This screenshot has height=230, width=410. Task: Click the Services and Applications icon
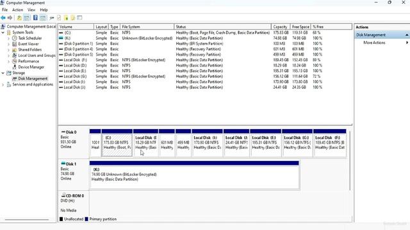click(9, 84)
